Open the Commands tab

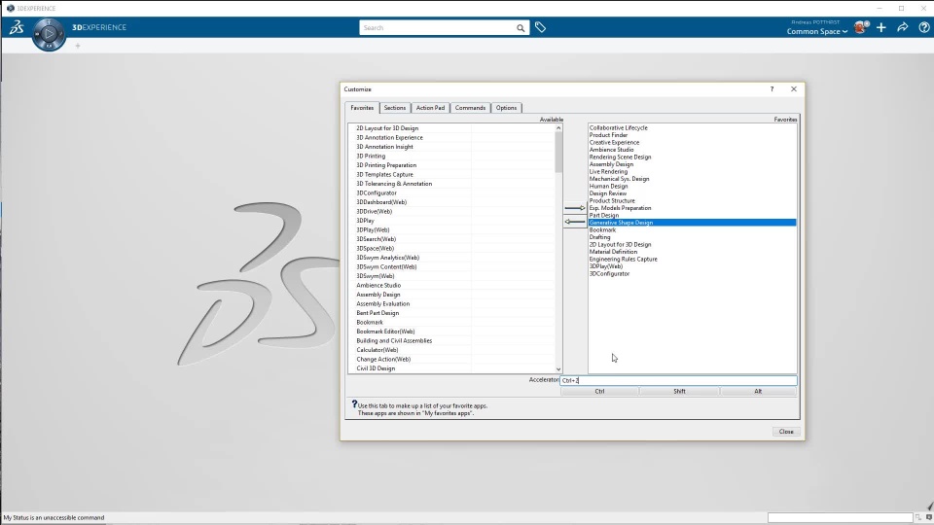(x=470, y=108)
